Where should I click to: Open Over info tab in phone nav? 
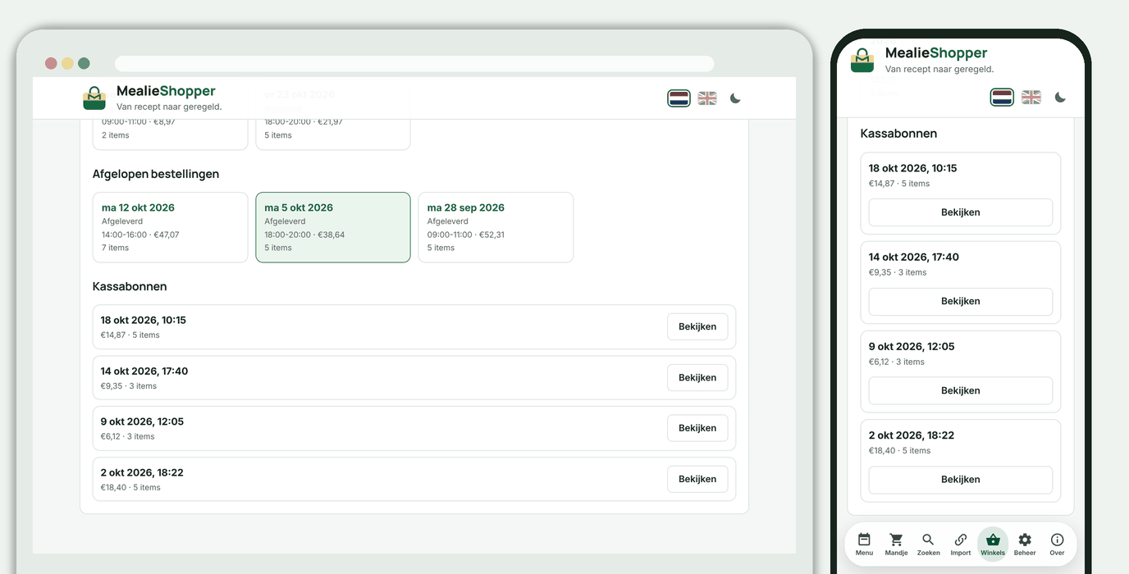(x=1057, y=544)
